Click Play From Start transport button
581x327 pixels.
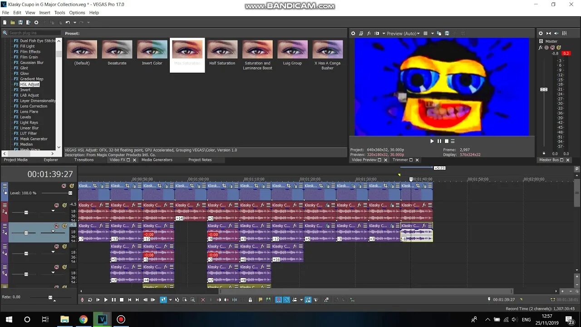pyautogui.click(x=98, y=300)
